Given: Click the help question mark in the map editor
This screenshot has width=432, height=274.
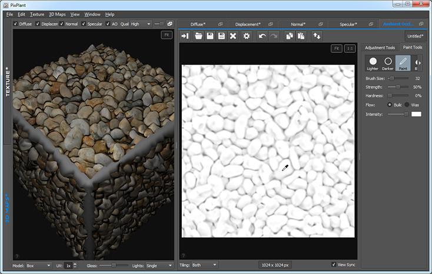Looking at the screenshot, I should click(183, 256).
